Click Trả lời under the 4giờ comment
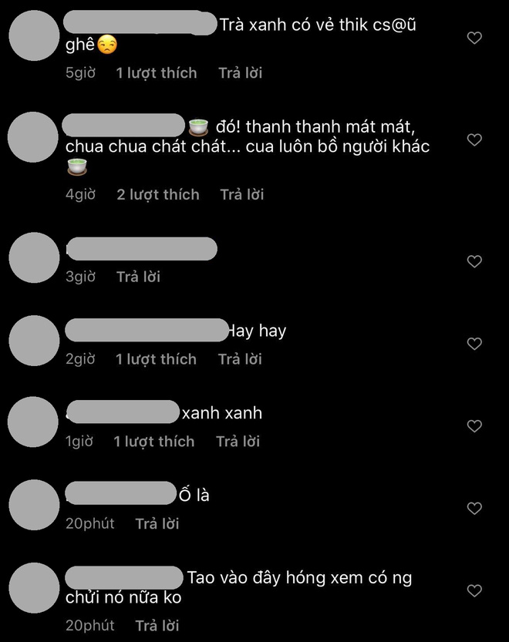 pyautogui.click(x=242, y=194)
